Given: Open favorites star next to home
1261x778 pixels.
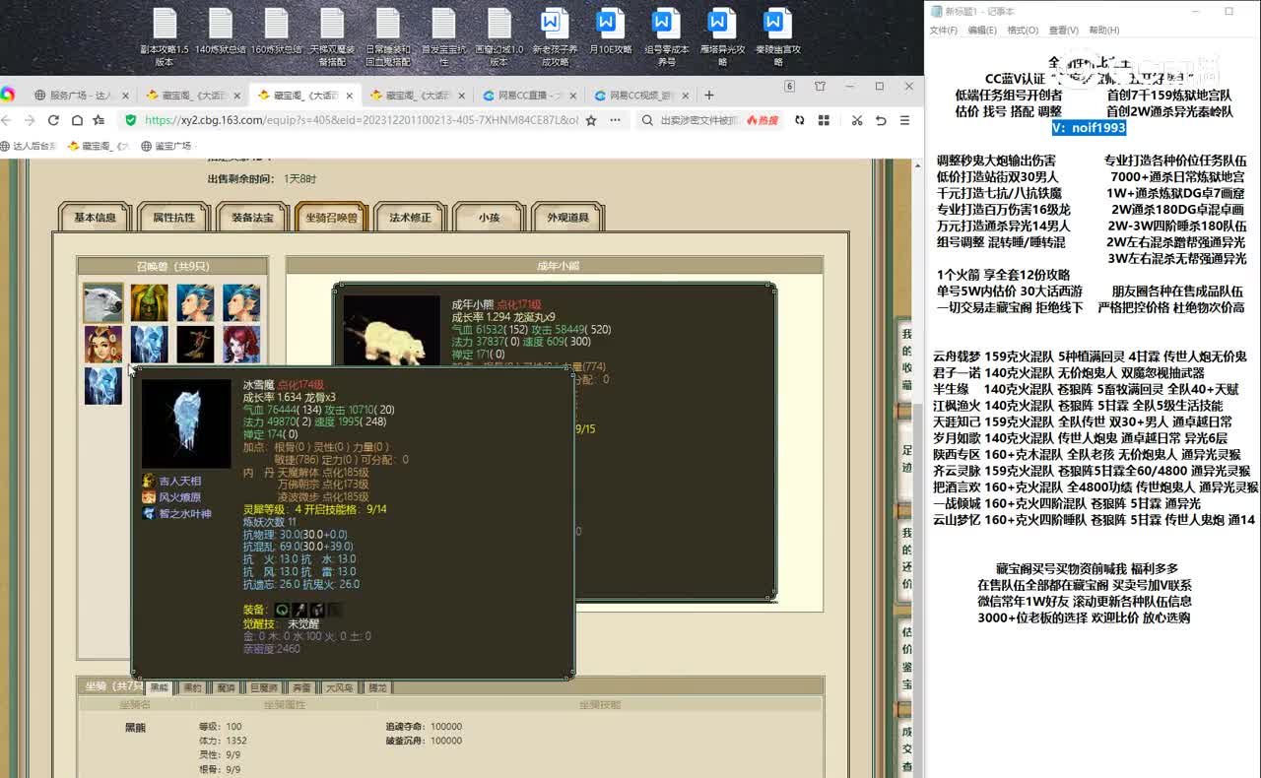Looking at the screenshot, I should (99, 120).
